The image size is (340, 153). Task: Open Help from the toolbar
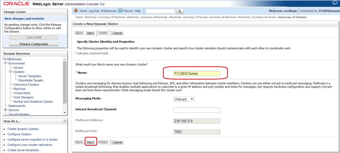[x=138, y=11]
